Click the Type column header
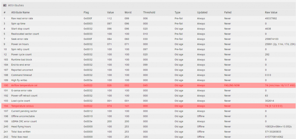 pos(177,12)
